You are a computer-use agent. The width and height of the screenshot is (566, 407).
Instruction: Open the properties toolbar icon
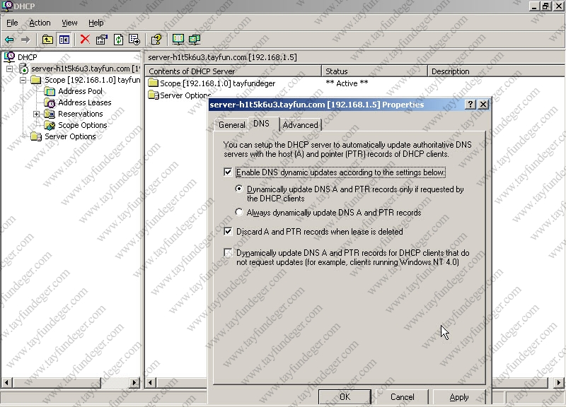click(x=102, y=40)
